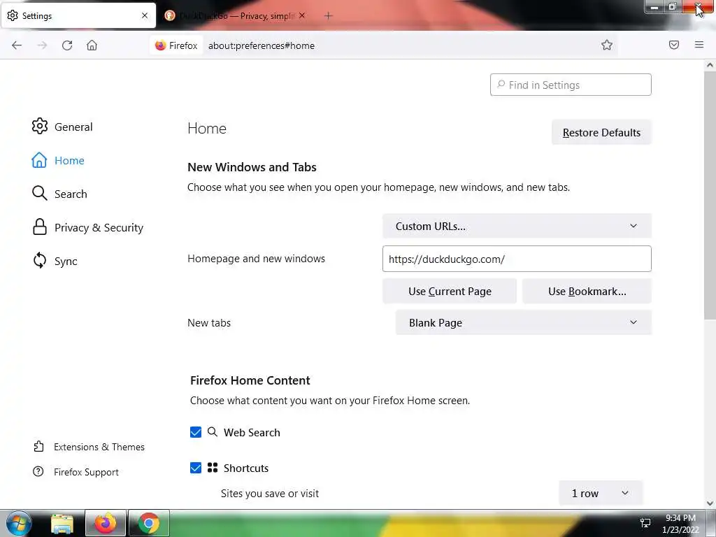Open the Firefox Support link
The width and height of the screenshot is (716, 537).
76,472
